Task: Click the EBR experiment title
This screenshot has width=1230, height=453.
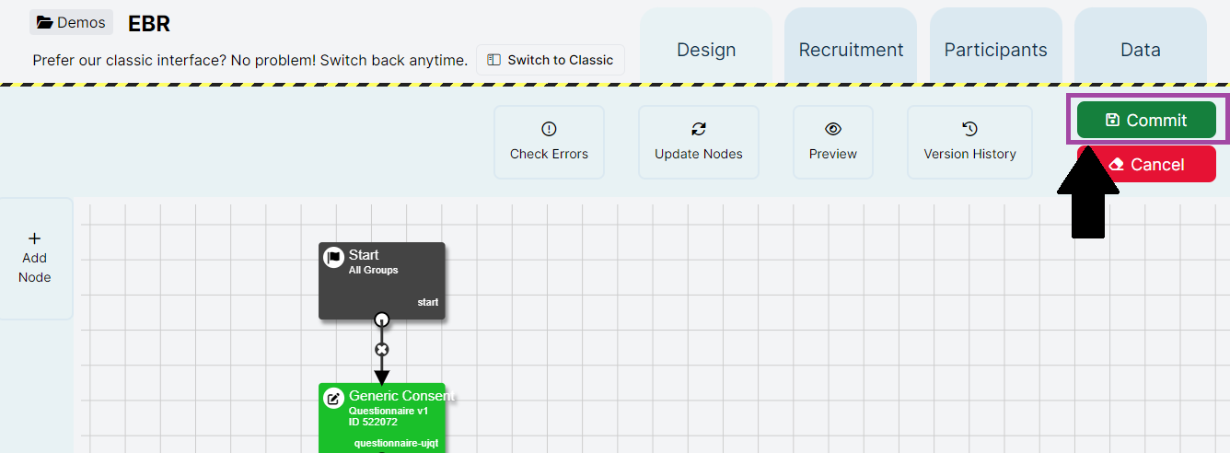Action: click(x=149, y=24)
